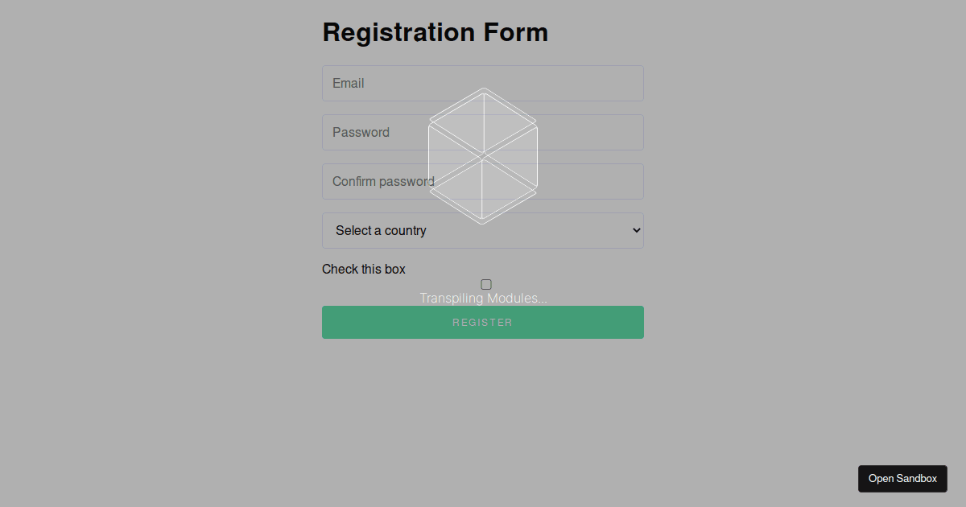Click the country dropdown chevron arrow
The image size is (966, 507).
coord(636,230)
